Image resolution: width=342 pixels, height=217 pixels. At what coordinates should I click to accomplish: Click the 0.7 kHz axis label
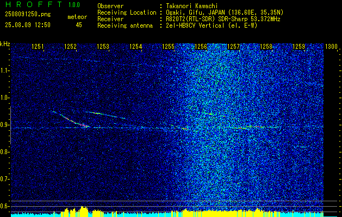[x=4, y=179]
